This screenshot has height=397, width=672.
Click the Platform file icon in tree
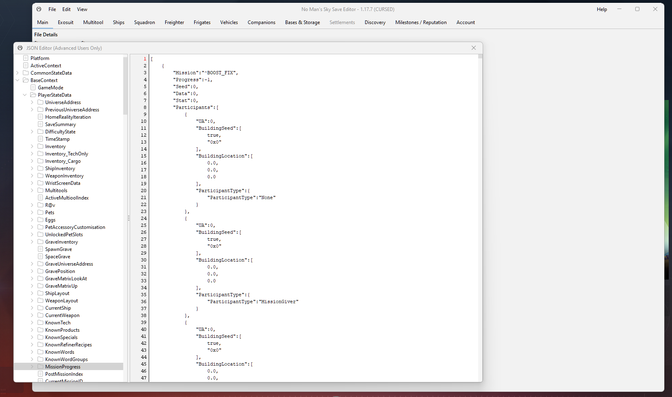(x=26, y=58)
